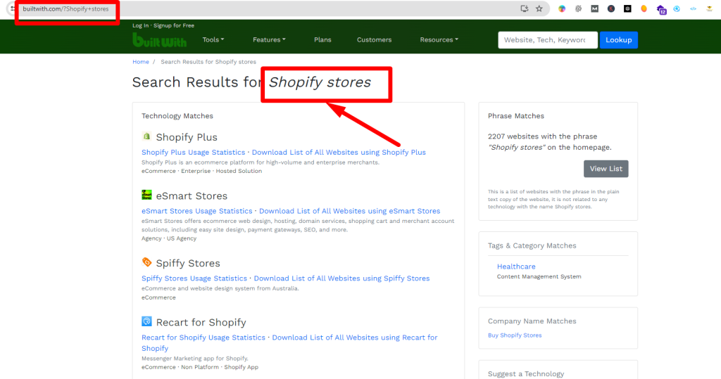
Task: Download List of All Websites using Shopify Plus
Action: 339,153
